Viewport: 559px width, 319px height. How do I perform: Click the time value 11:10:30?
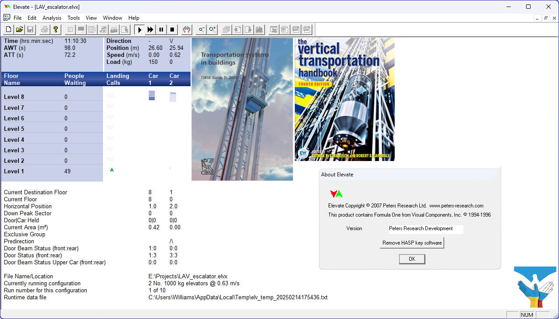pos(75,41)
